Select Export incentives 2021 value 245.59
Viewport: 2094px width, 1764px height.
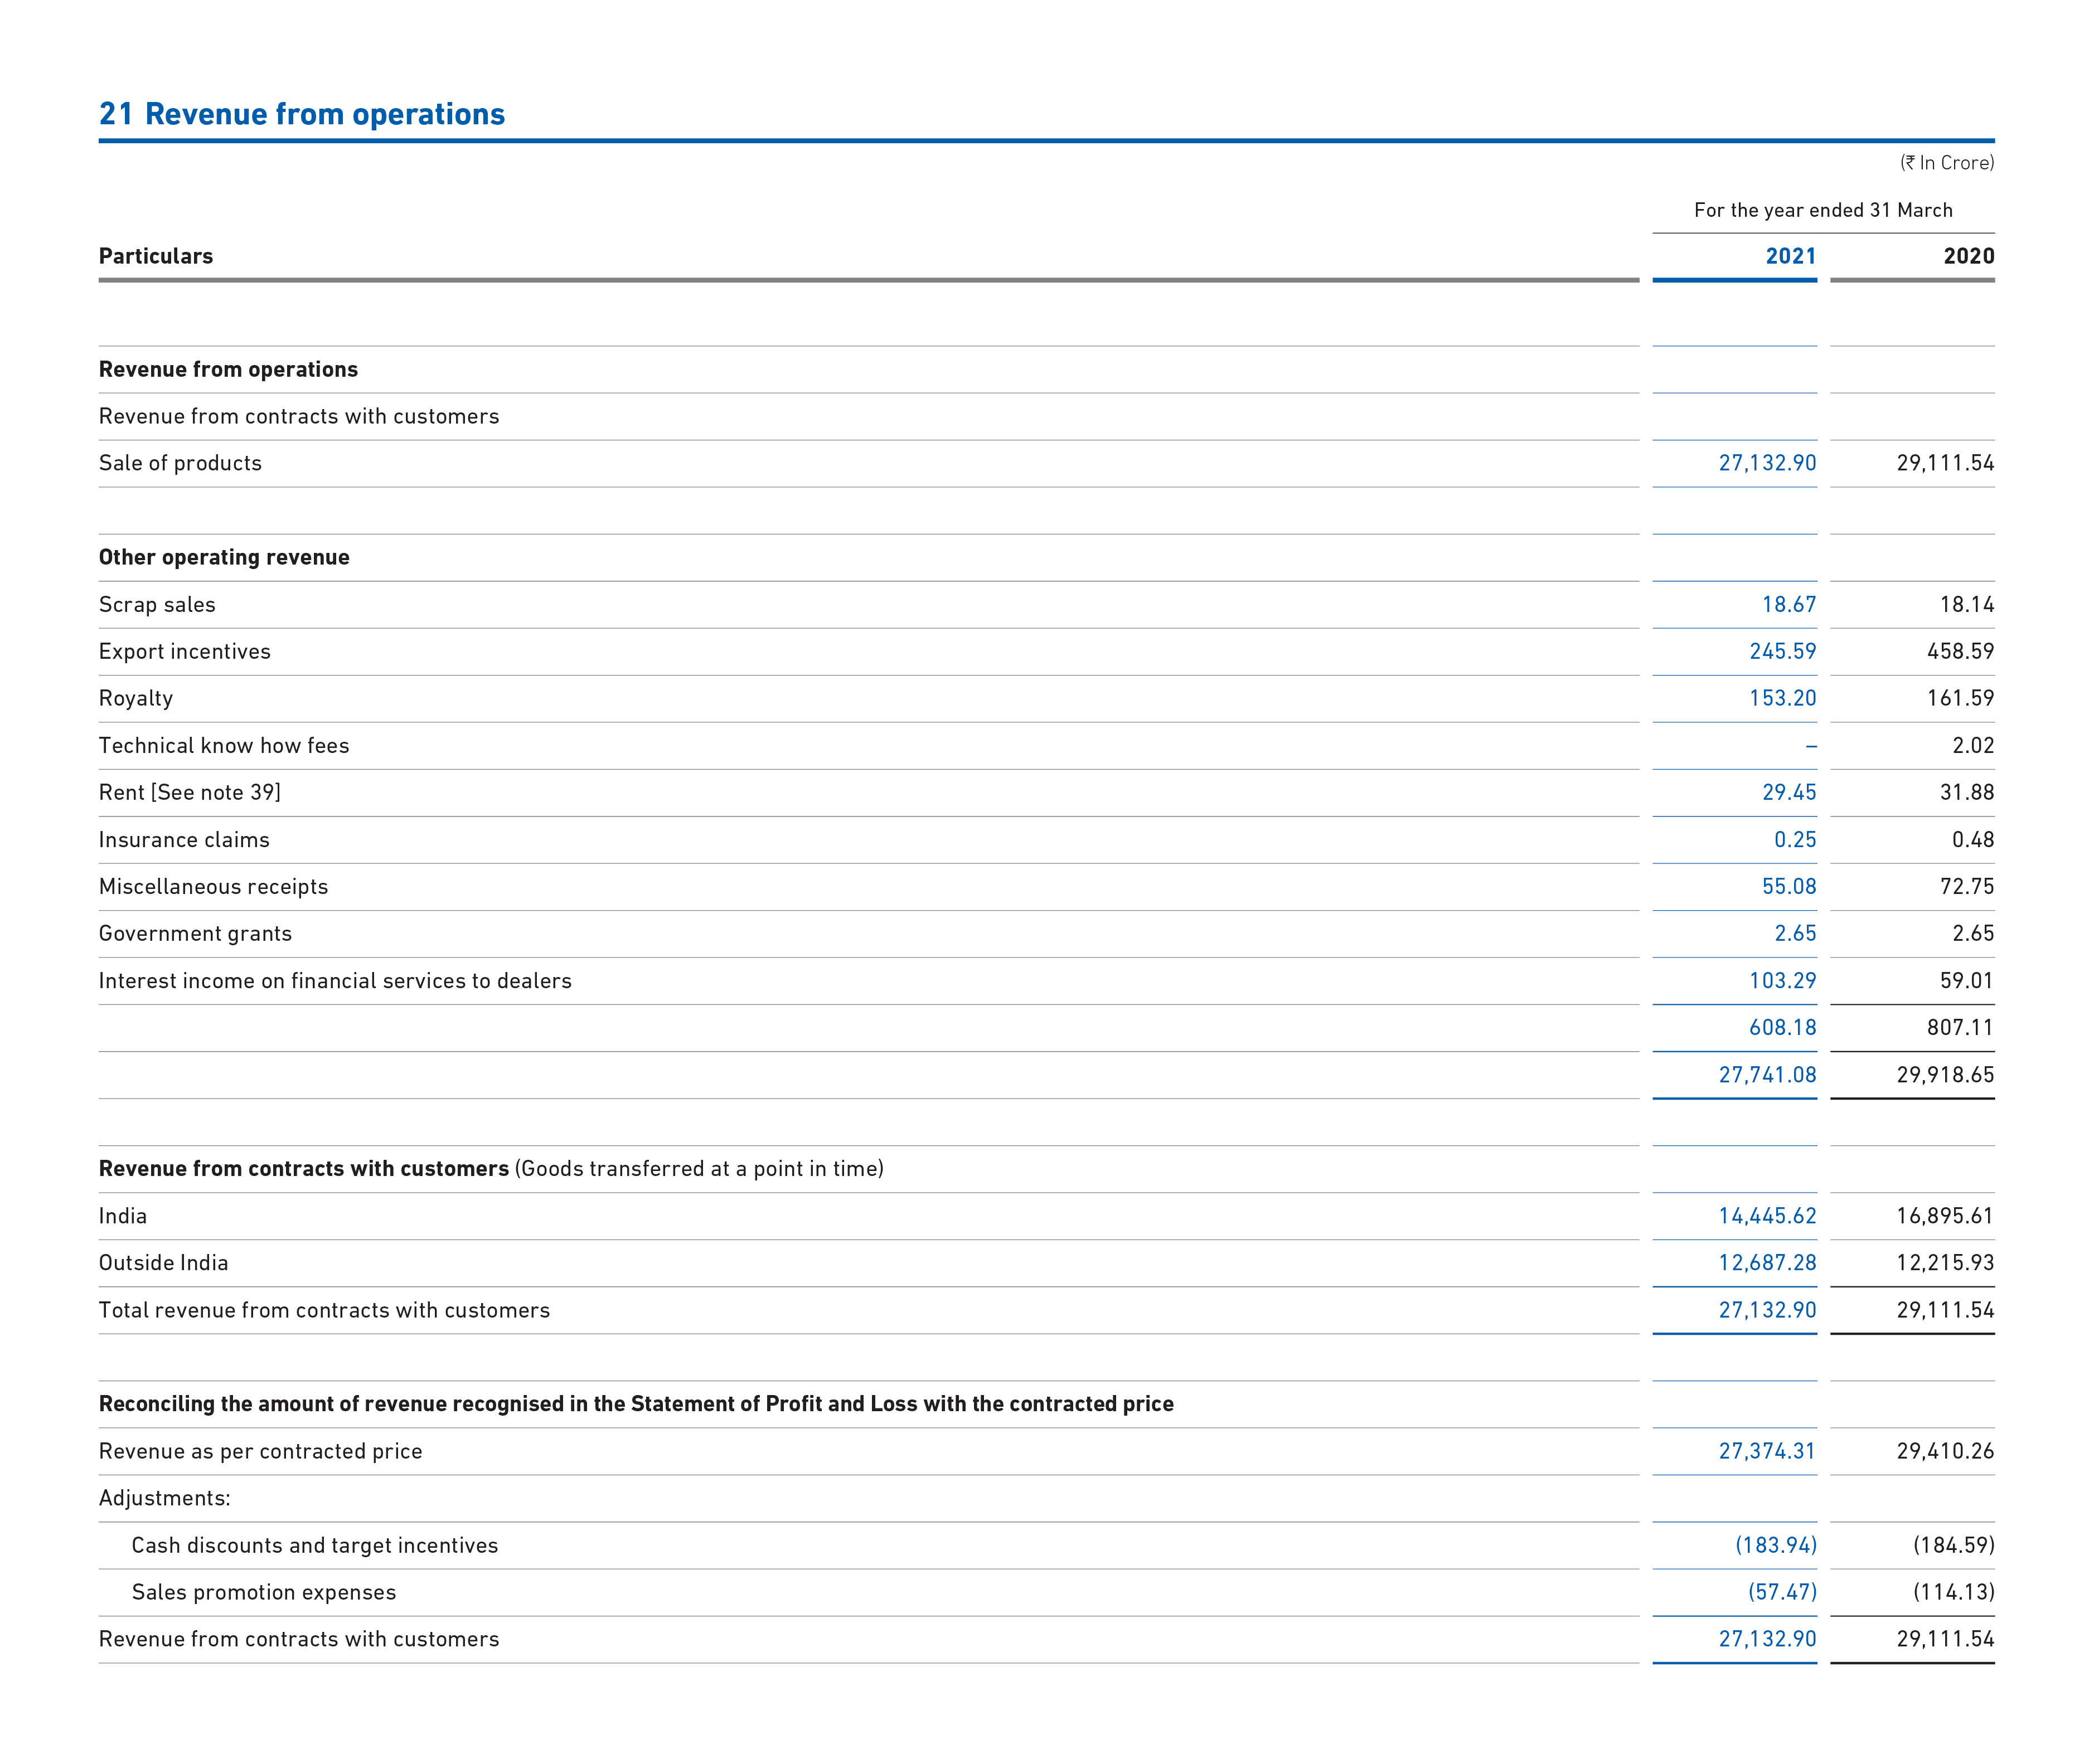[1782, 651]
